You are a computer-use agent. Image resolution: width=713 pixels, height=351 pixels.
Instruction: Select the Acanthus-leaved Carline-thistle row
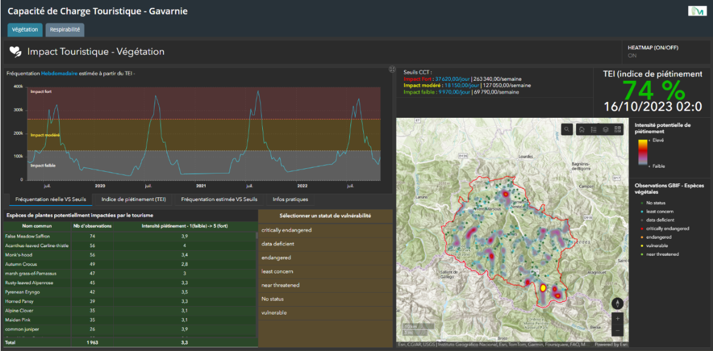point(129,246)
